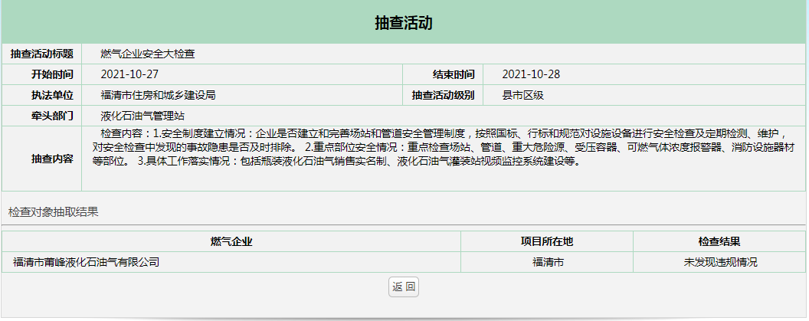Viewport: 809px width, 321px height.
Task: Click the 抽查内容 row label
Action: [x=52, y=159]
